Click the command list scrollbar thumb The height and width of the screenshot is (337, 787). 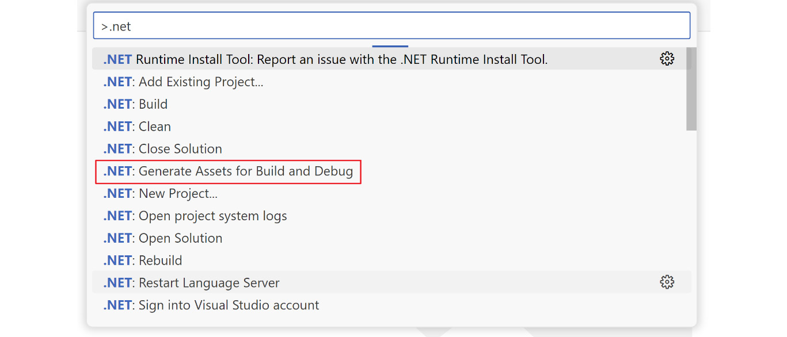(691, 89)
